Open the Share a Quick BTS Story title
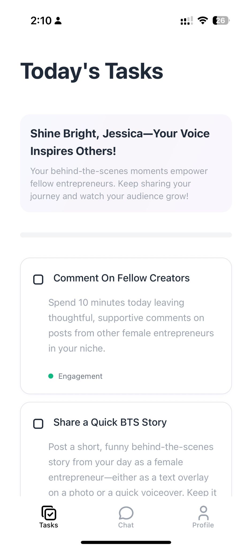252x549 pixels. (x=110, y=422)
